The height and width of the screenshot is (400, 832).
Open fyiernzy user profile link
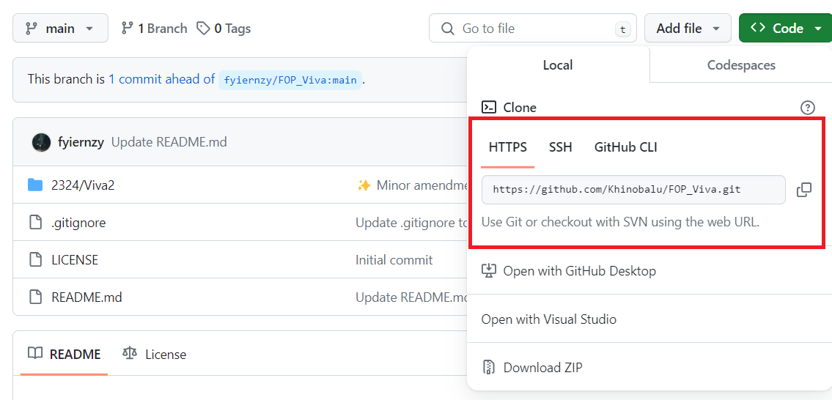[x=81, y=142]
